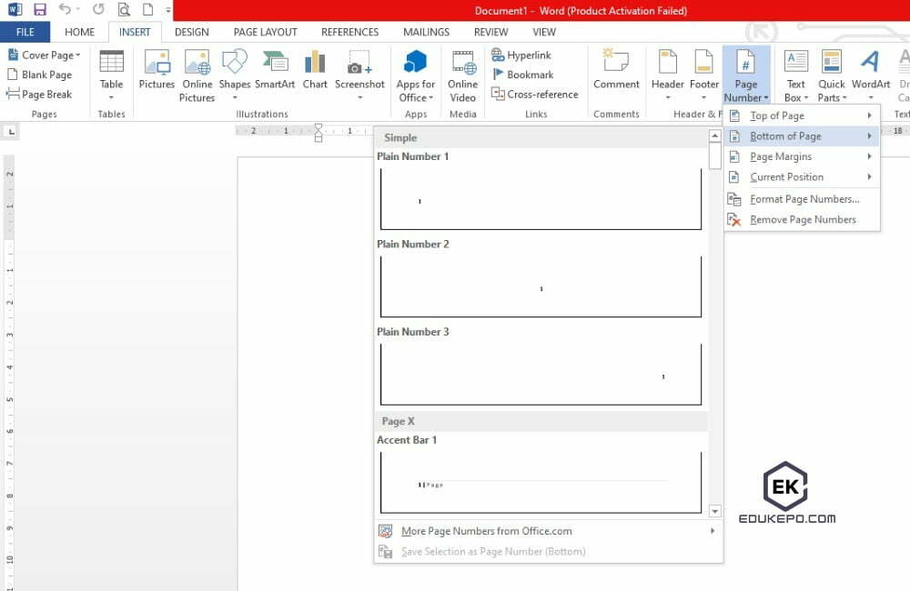
Task: Add a Hyperlink
Action: tap(522, 55)
